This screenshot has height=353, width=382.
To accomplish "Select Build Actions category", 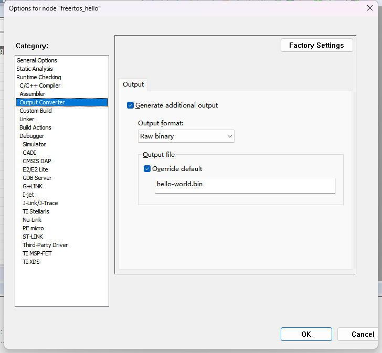I will tap(35, 127).
